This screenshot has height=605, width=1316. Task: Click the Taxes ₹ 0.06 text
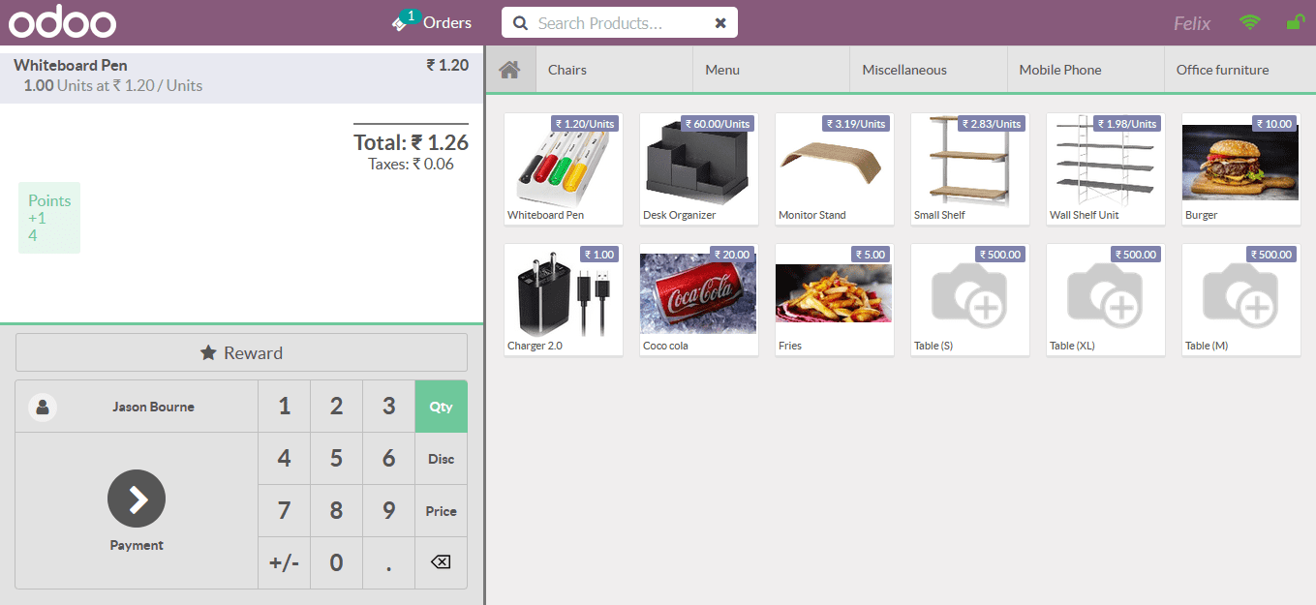(411, 165)
